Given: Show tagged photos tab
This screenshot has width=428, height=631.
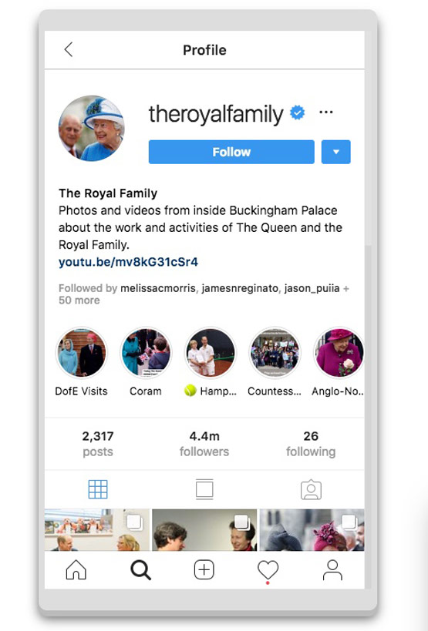Looking at the screenshot, I should tap(311, 489).
